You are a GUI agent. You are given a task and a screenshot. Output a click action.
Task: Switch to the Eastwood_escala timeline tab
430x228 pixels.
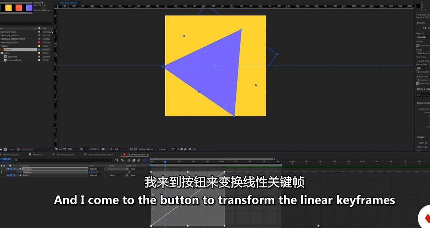[10, 154]
